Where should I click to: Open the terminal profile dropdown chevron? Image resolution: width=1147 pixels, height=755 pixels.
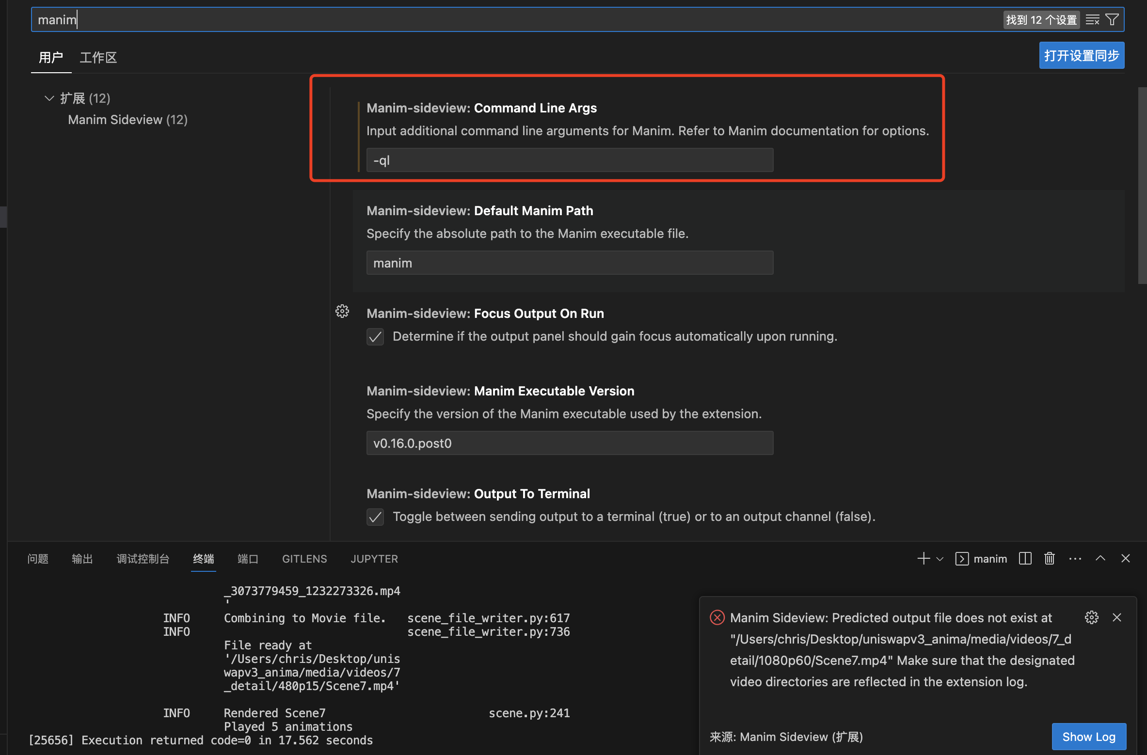[940, 558]
